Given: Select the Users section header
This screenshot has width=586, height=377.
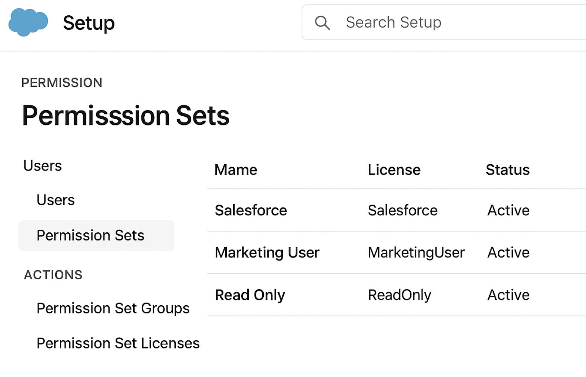Looking at the screenshot, I should point(42,165).
